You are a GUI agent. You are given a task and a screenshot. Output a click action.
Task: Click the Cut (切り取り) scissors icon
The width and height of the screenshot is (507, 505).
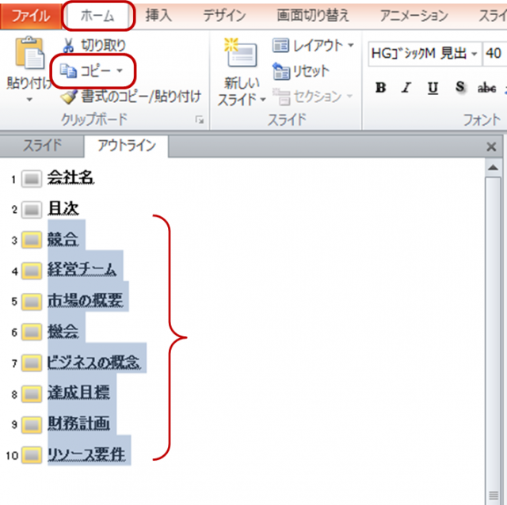(x=68, y=46)
